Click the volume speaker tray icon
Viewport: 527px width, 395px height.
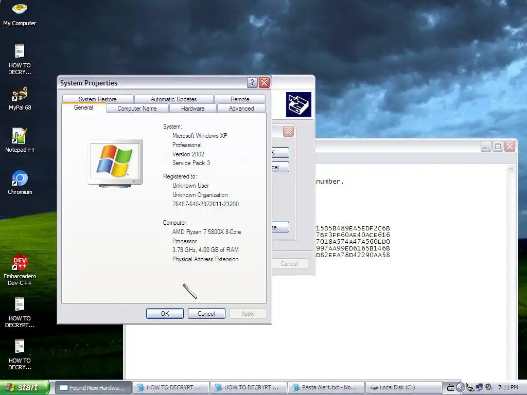488,387
